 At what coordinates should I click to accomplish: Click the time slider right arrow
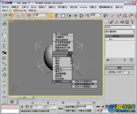point(35,97)
